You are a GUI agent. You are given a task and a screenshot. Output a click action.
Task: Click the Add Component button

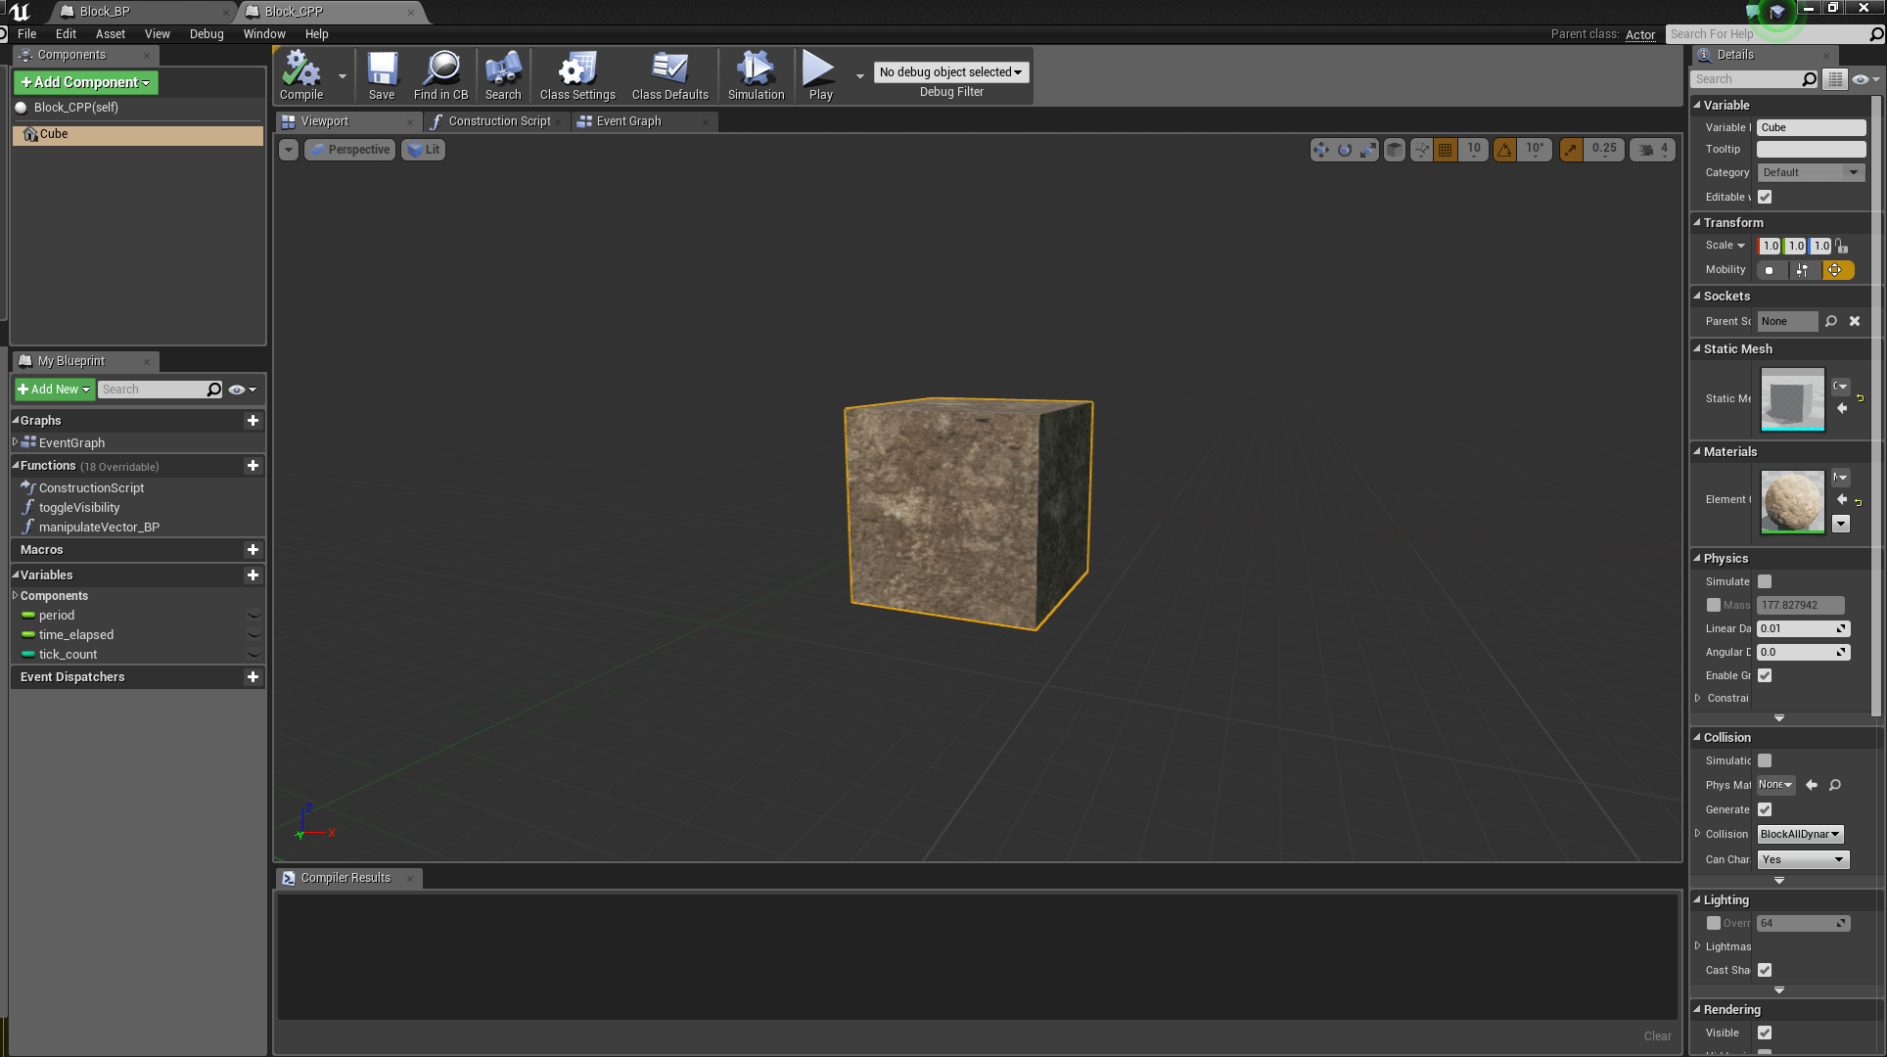(x=85, y=82)
